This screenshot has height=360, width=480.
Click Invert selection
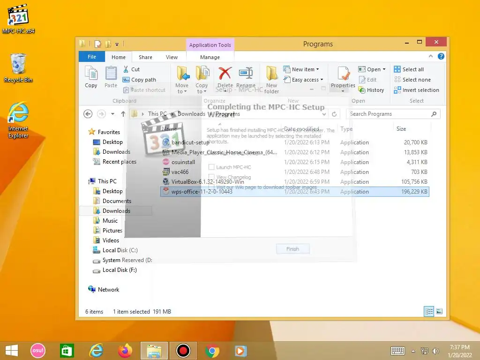tap(417, 90)
